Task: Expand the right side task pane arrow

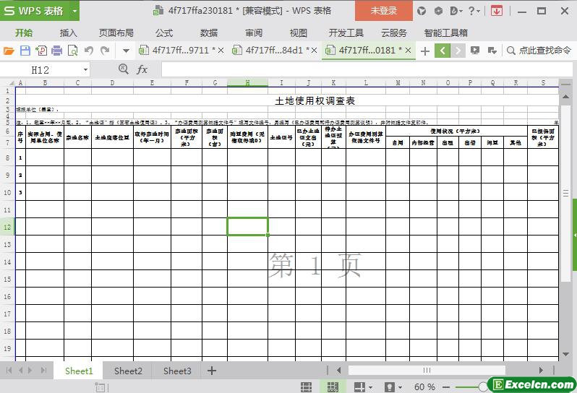Action: pyautogui.click(x=574, y=235)
